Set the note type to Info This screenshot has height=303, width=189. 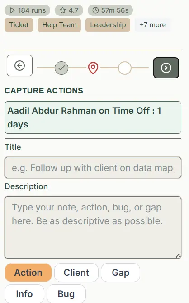(24, 294)
